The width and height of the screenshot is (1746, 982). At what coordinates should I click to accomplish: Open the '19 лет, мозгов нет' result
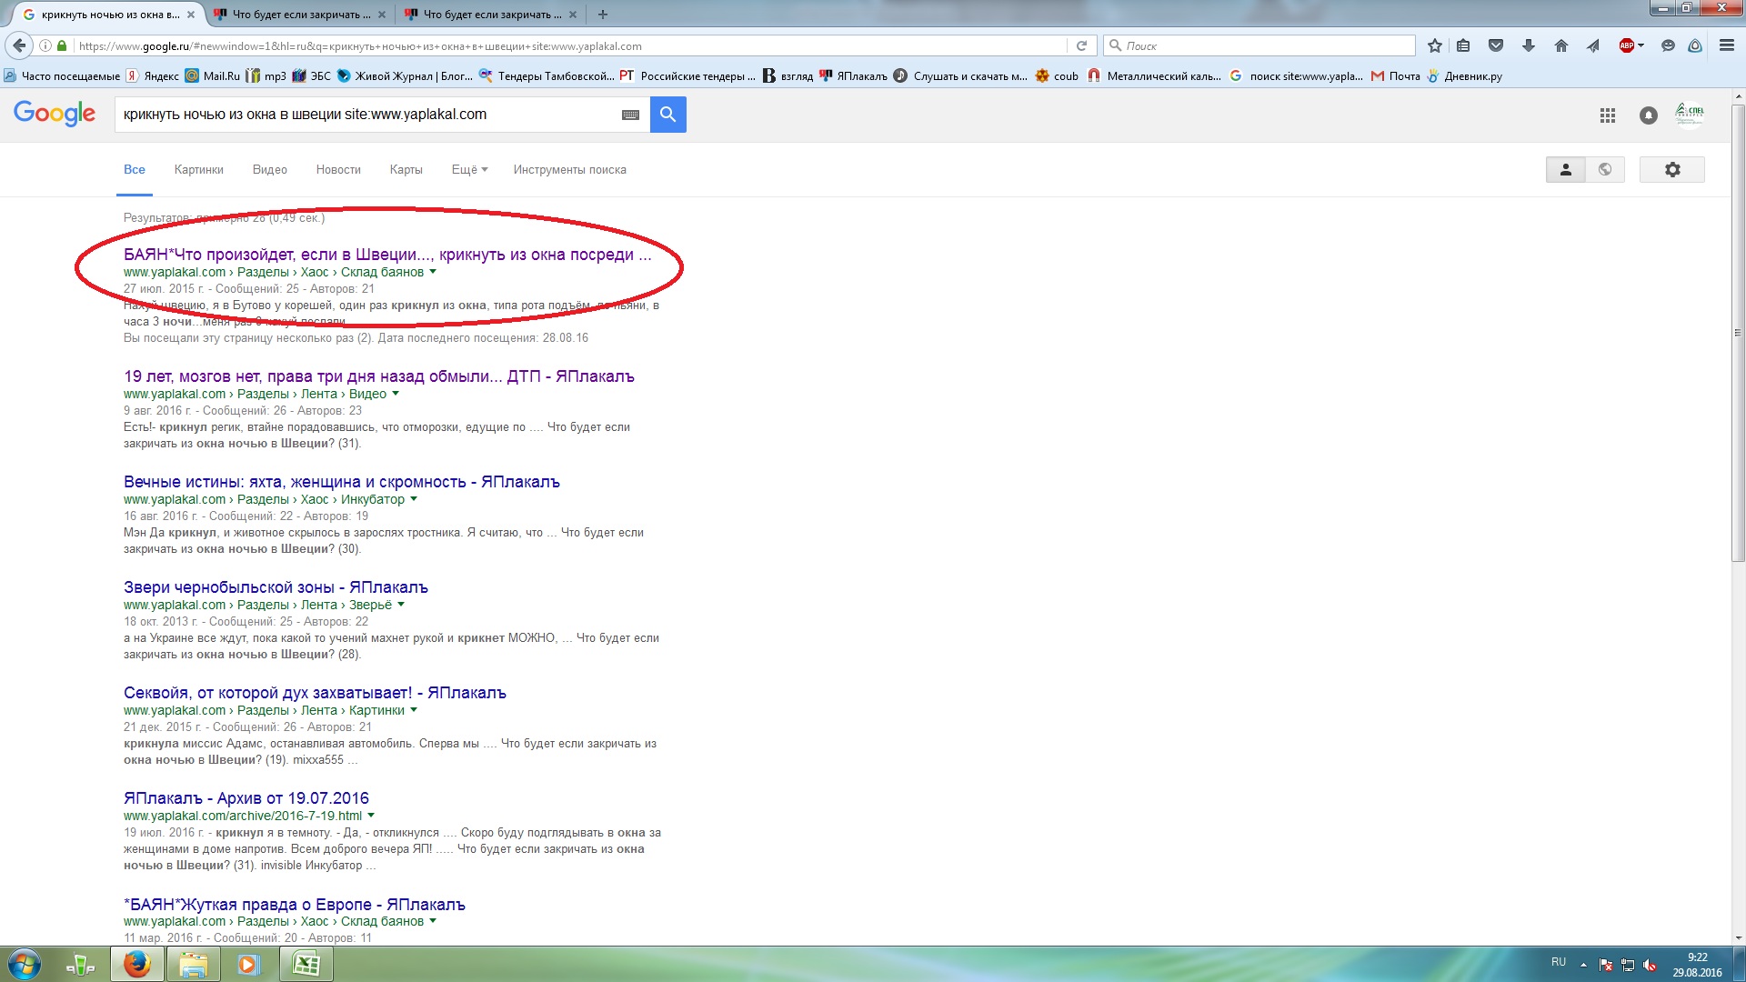coord(379,376)
